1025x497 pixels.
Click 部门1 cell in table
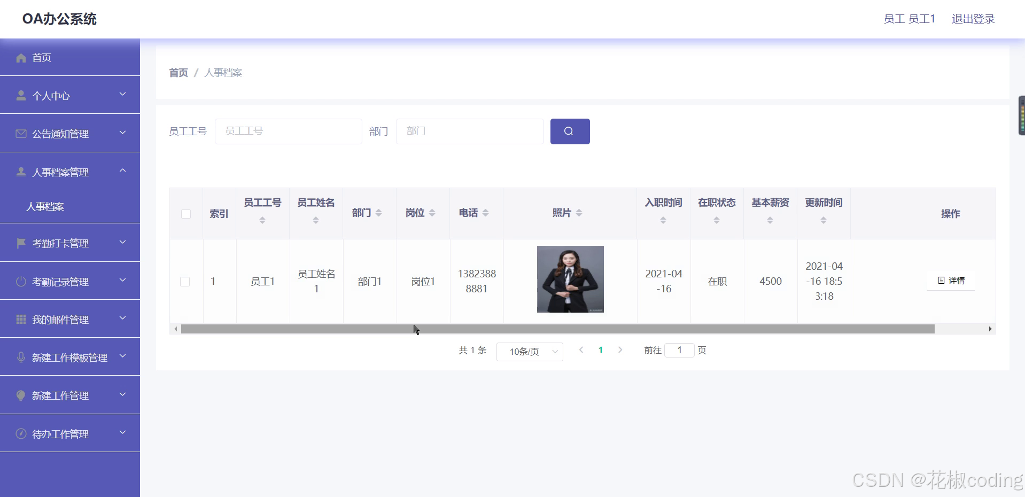click(x=370, y=281)
